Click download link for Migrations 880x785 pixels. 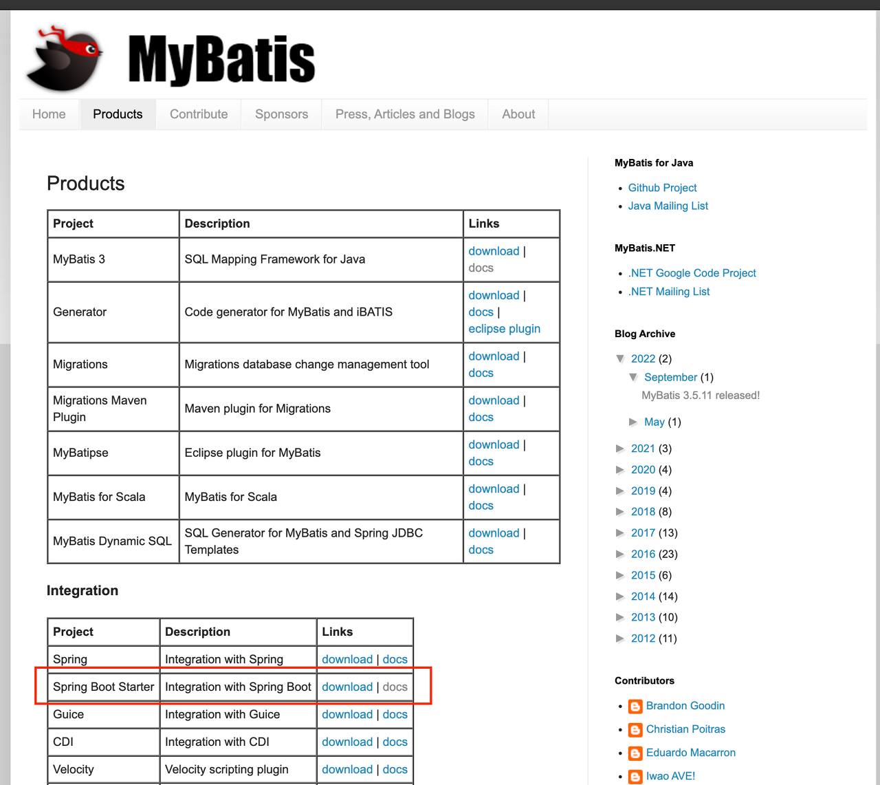tap(494, 356)
